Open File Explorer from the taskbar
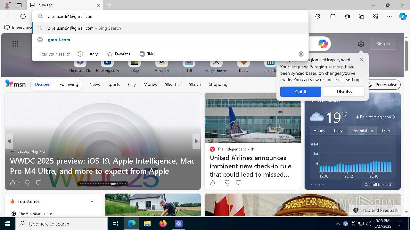This screenshot has height=230, width=410. click(x=147, y=224)
